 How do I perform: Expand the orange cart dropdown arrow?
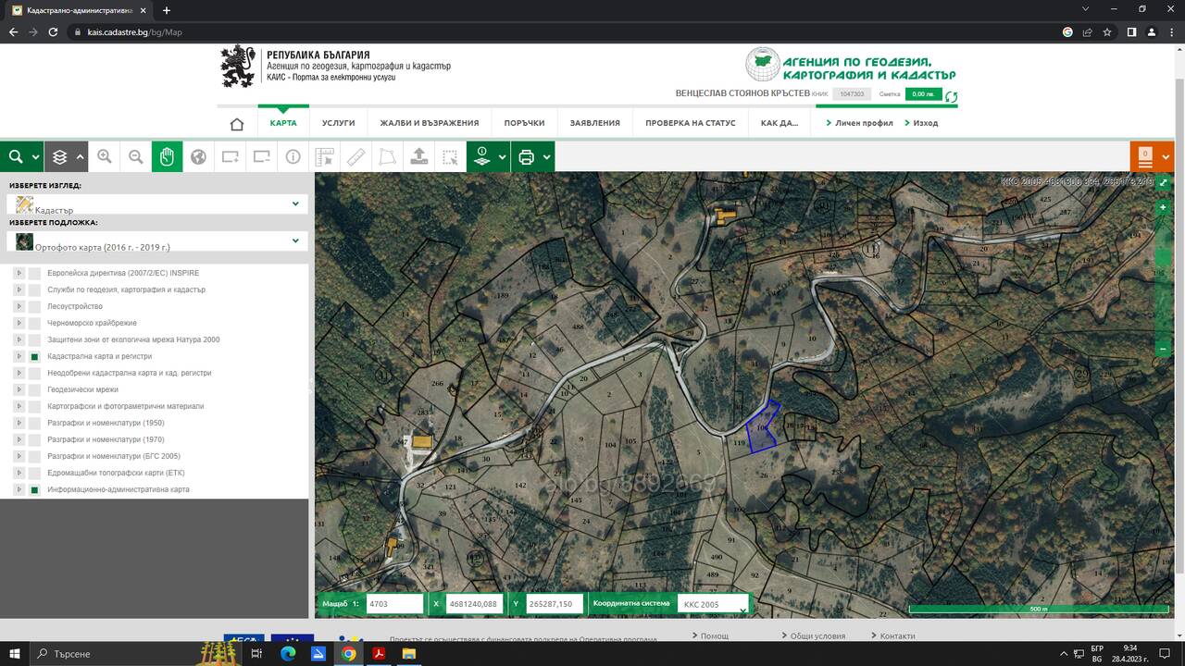click(1166, 157)
